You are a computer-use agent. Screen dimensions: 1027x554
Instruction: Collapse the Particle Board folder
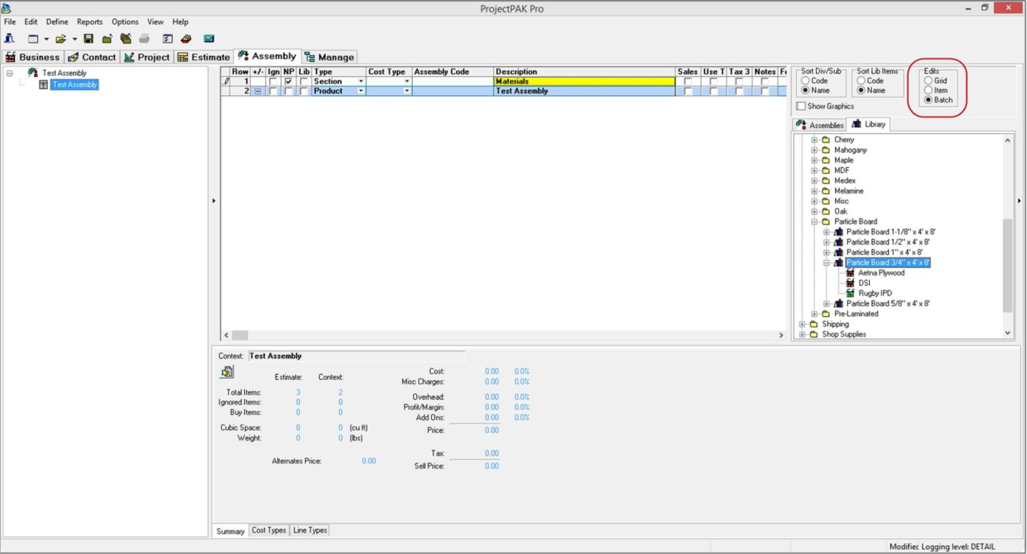(814, 222)
